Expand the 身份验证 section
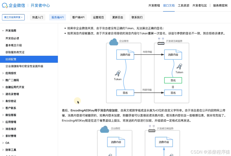 click(3, 101)
